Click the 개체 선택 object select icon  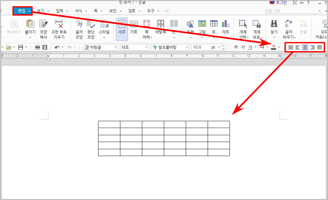[x=243, y=24]
